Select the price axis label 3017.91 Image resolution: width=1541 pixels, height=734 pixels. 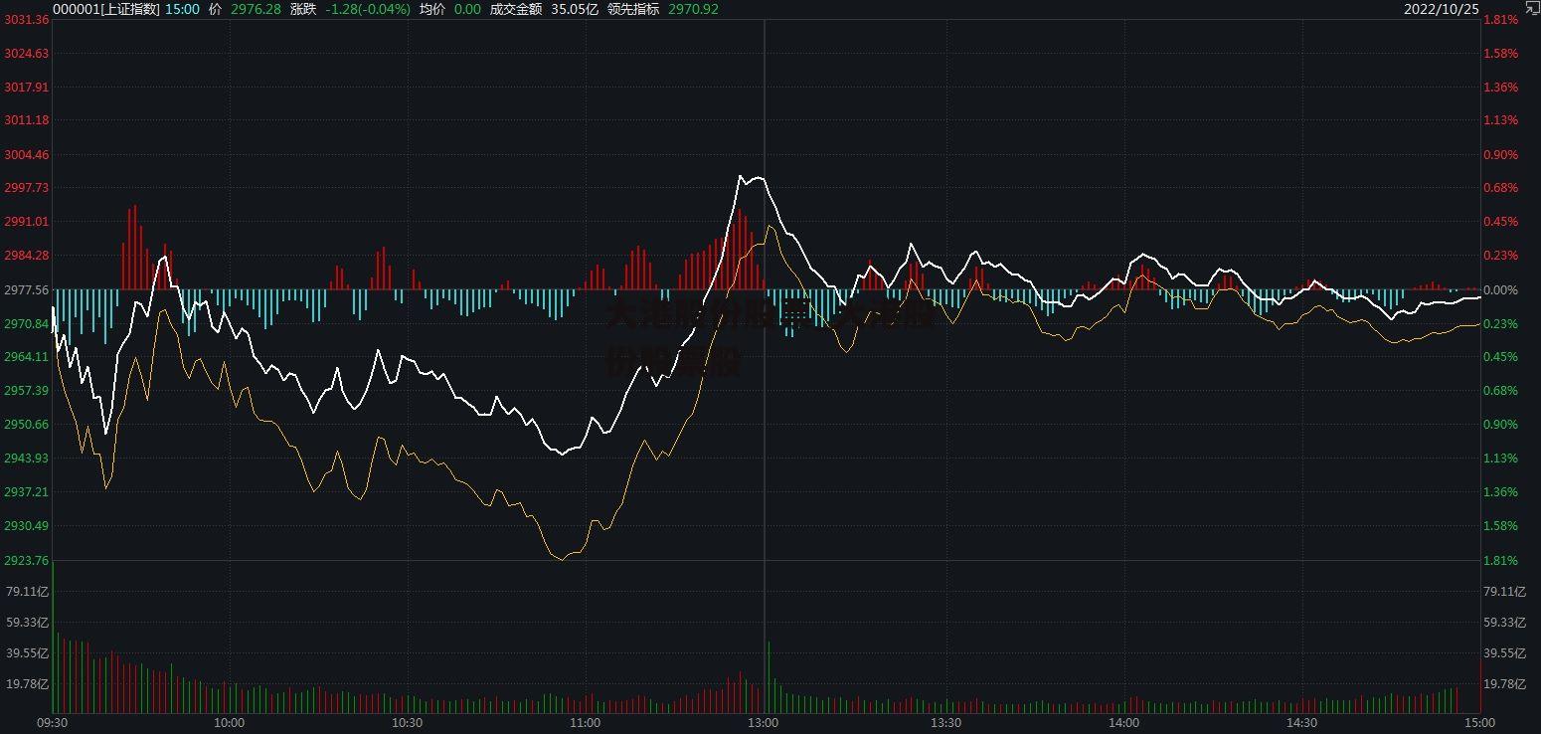point(27,88)
